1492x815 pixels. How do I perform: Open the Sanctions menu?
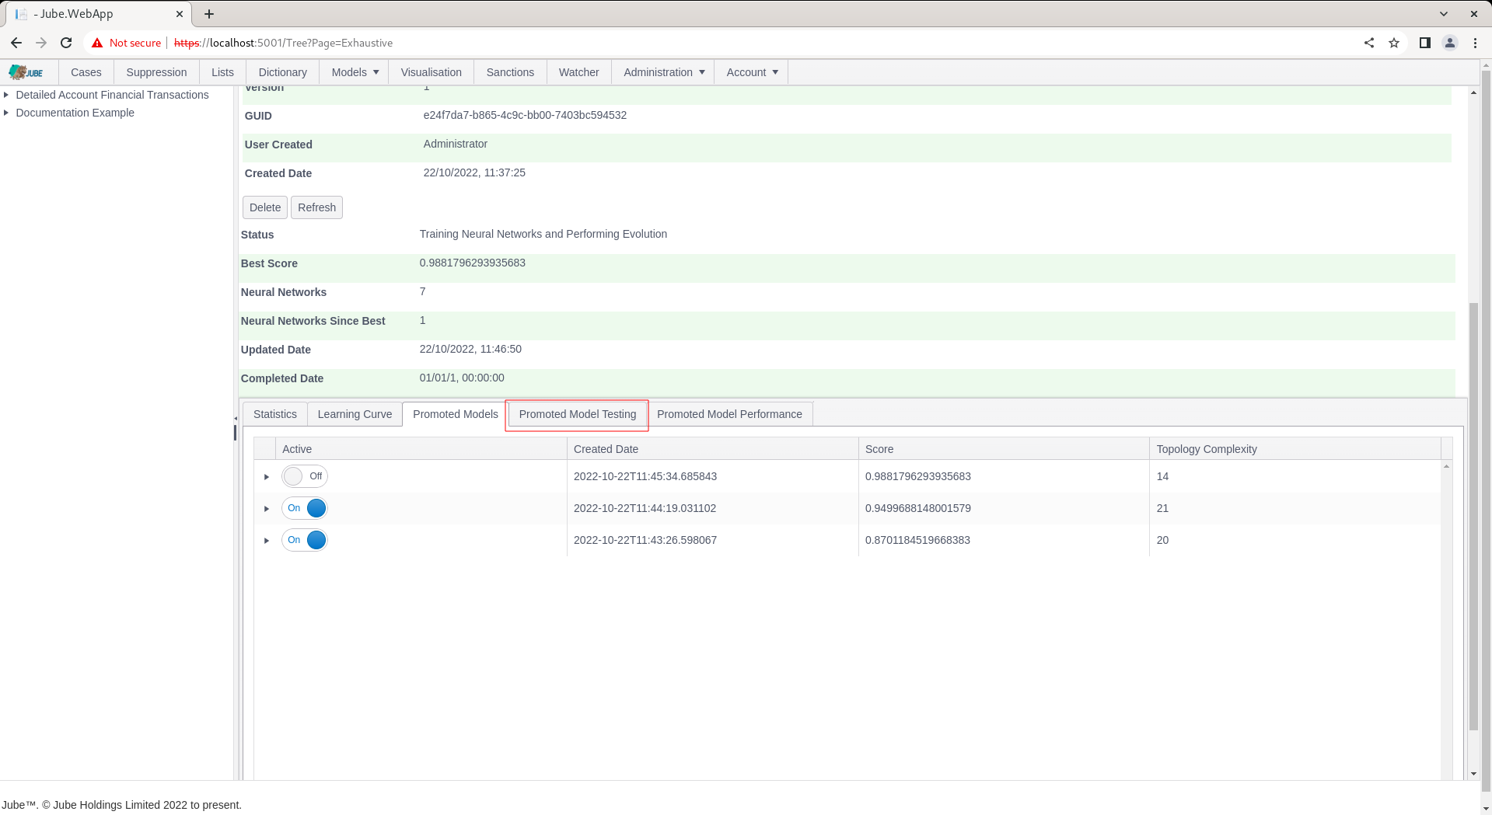point(510,72)
